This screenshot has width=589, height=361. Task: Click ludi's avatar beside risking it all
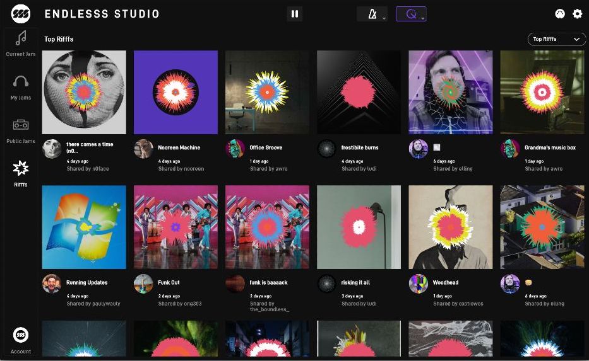click(327, 284)
